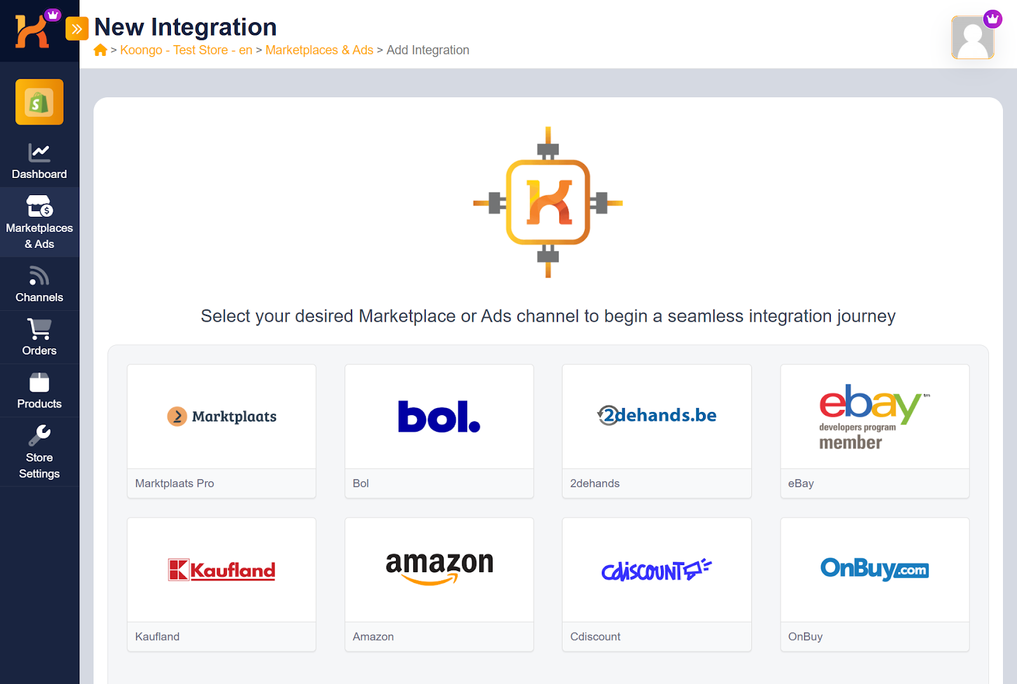Select the 2dehands.be logo card

coord(657,416)
